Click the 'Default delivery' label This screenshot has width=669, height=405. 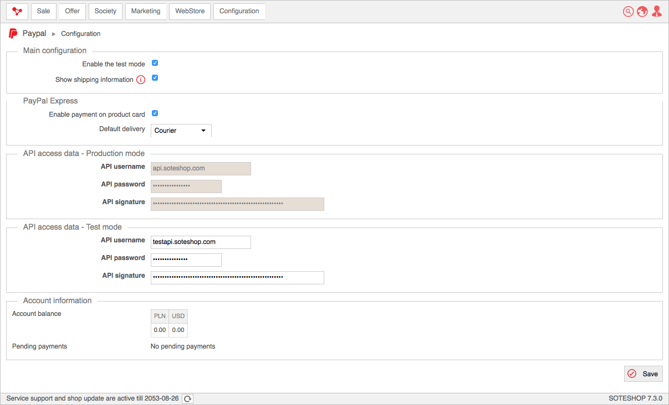(122, 129)
